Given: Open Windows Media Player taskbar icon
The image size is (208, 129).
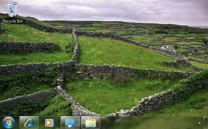Looking at the screenshot, I should click(x=49, y=122).
